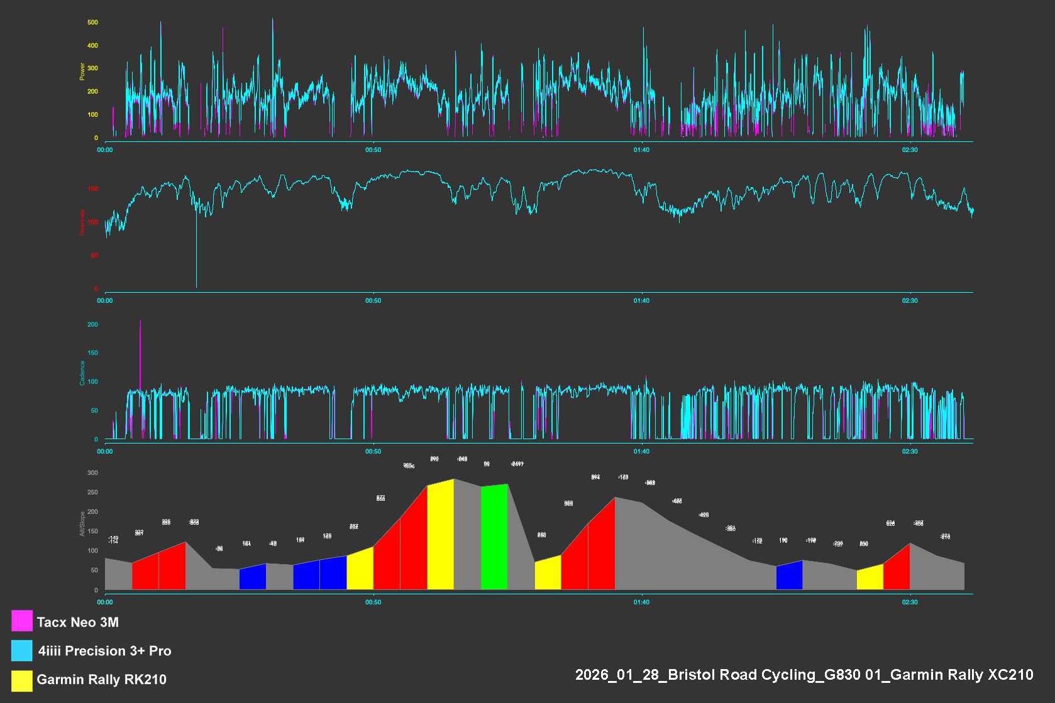
Task: Click the cyan 4iiii Precision 3+ Pro swatch
Action: [x=22, y=651]
